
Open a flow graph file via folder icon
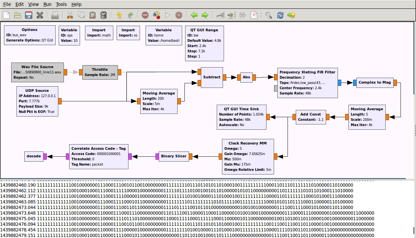coord(17,15)
